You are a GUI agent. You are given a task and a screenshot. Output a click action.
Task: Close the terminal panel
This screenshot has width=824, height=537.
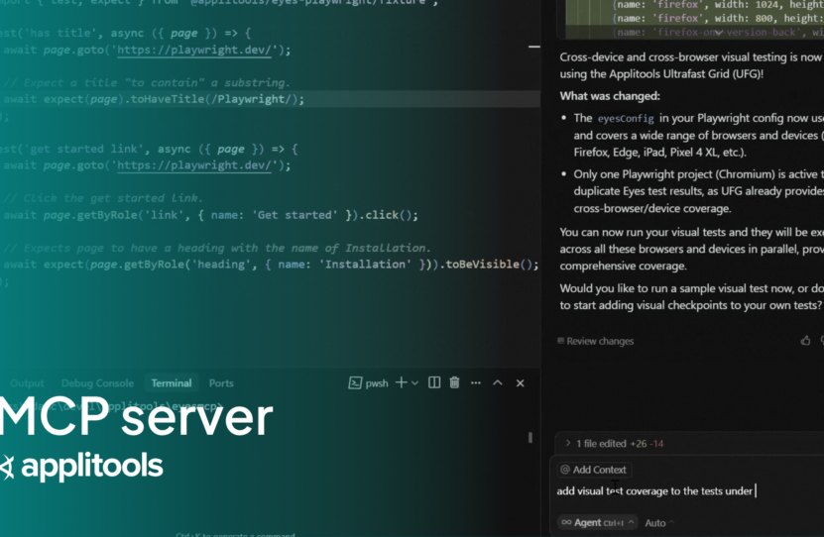pos(520,383)
